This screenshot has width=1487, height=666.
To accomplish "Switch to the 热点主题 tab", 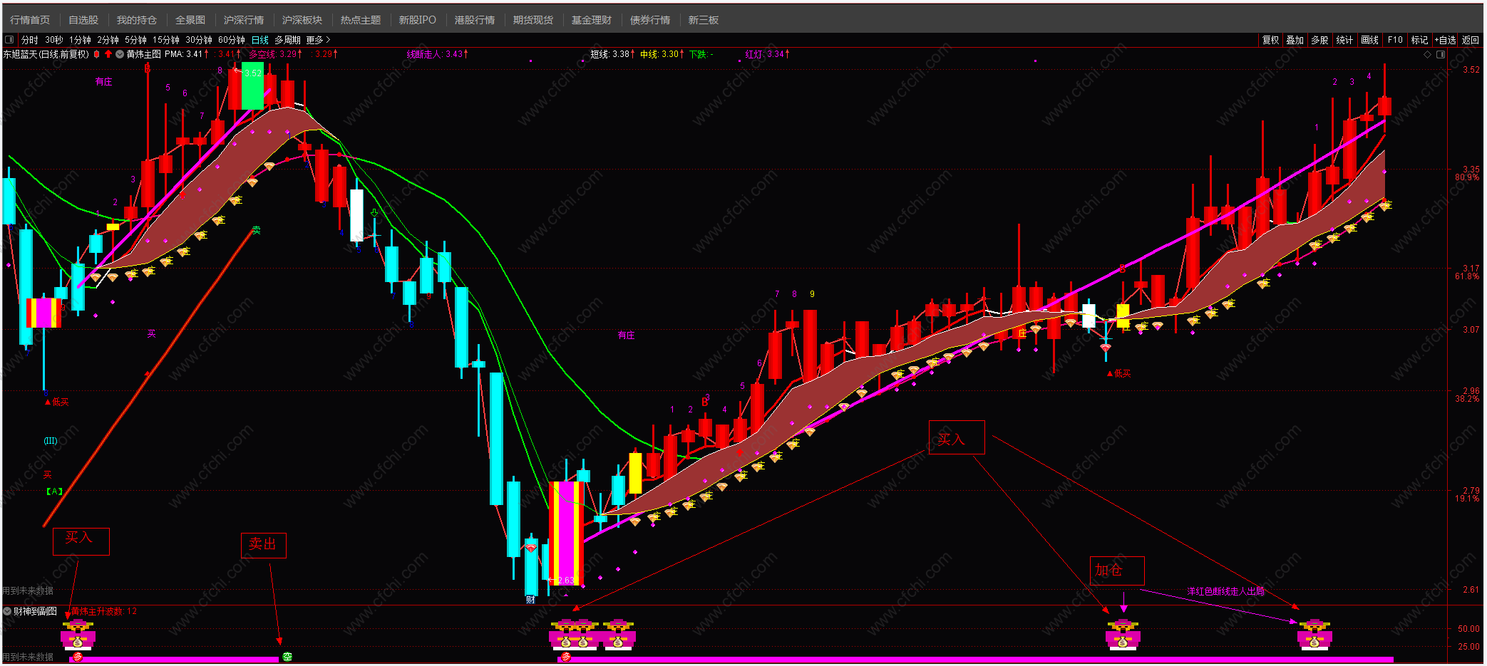I will (361, 20).
